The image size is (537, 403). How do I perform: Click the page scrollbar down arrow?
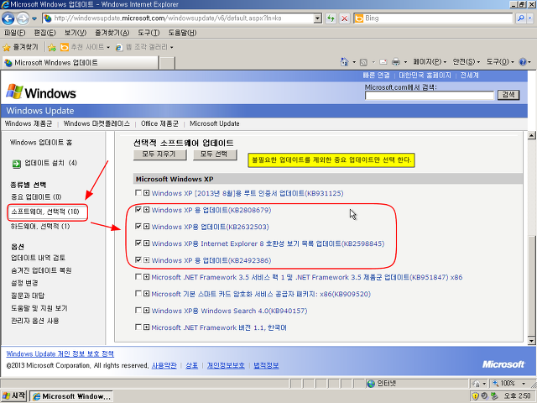pyautogui.click(x=531, y=341)
